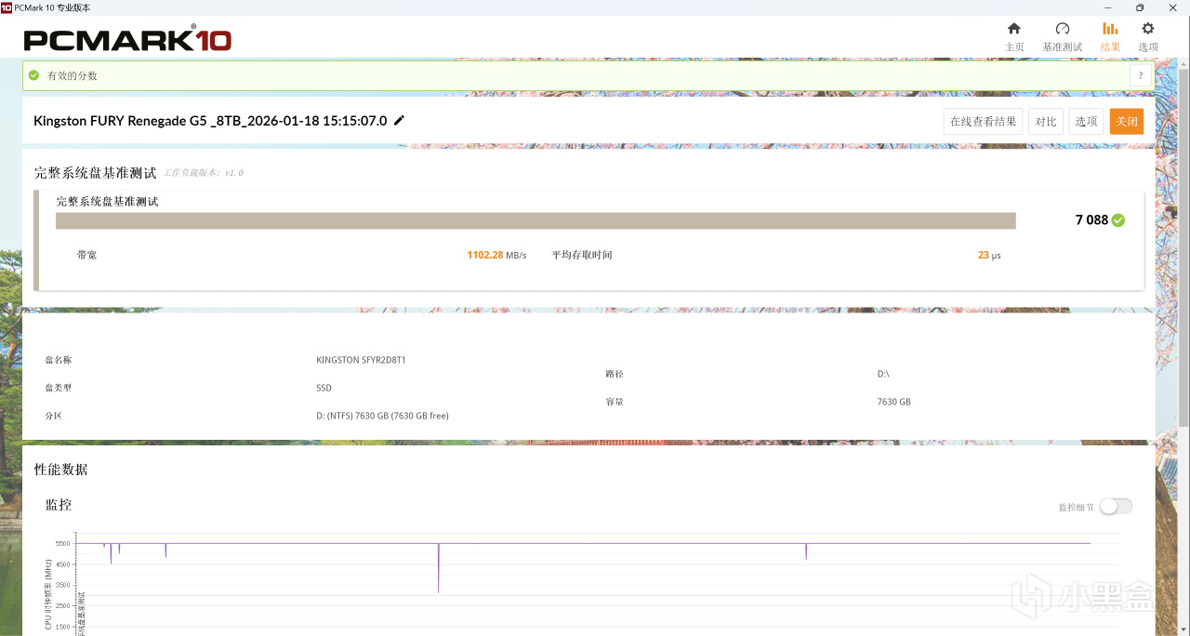Click the result title Kingston FURY Renegade G5

(210, 121)
